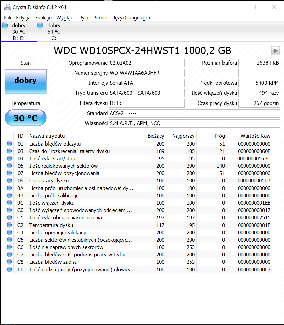Click the ID column header
The height and width of the screenshot is (325, 284).
20,136
